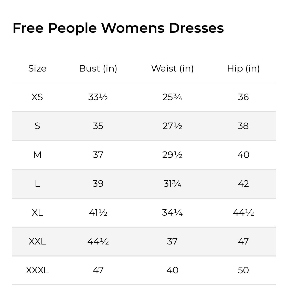This screenshot has height=292, width=288.
Task: Click the S size row label
Action: (37, 126)
